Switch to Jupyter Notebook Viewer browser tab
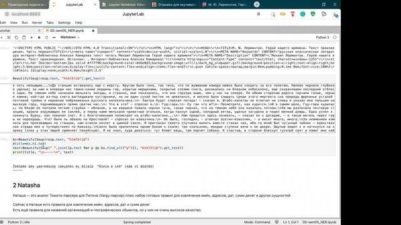 click(124, 4)
